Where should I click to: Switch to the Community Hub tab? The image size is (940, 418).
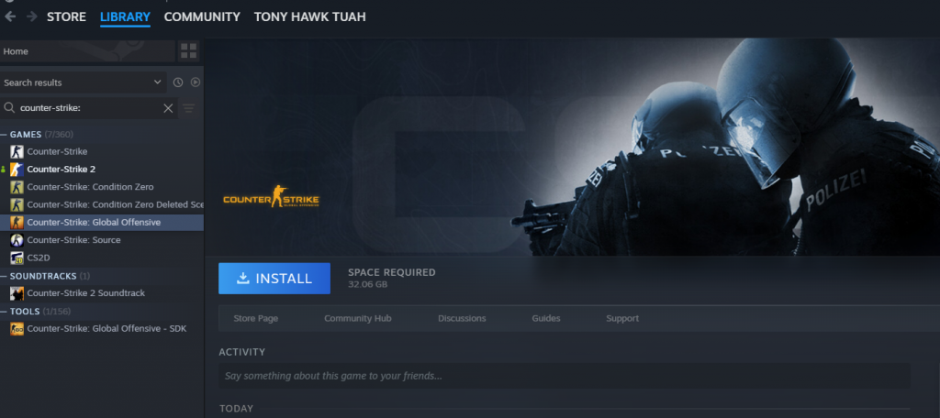point(357,319)
